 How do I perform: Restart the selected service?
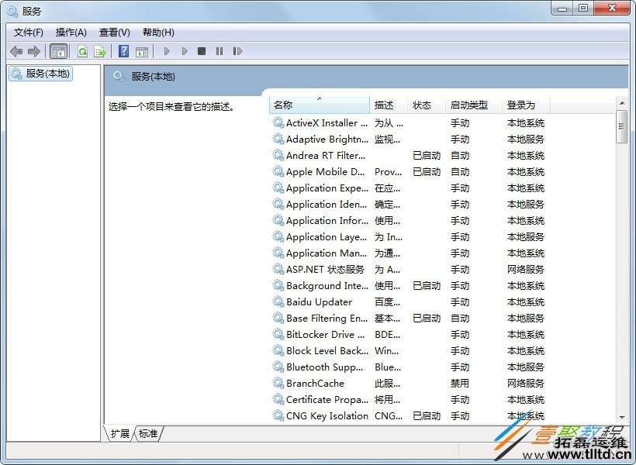click(238, 50)
